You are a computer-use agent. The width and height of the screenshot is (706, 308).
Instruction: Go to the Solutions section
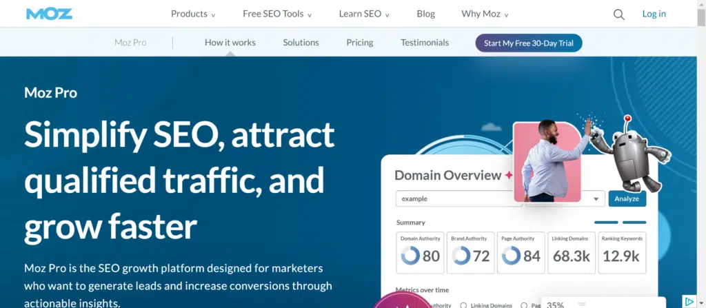click(x=301, y=43)
